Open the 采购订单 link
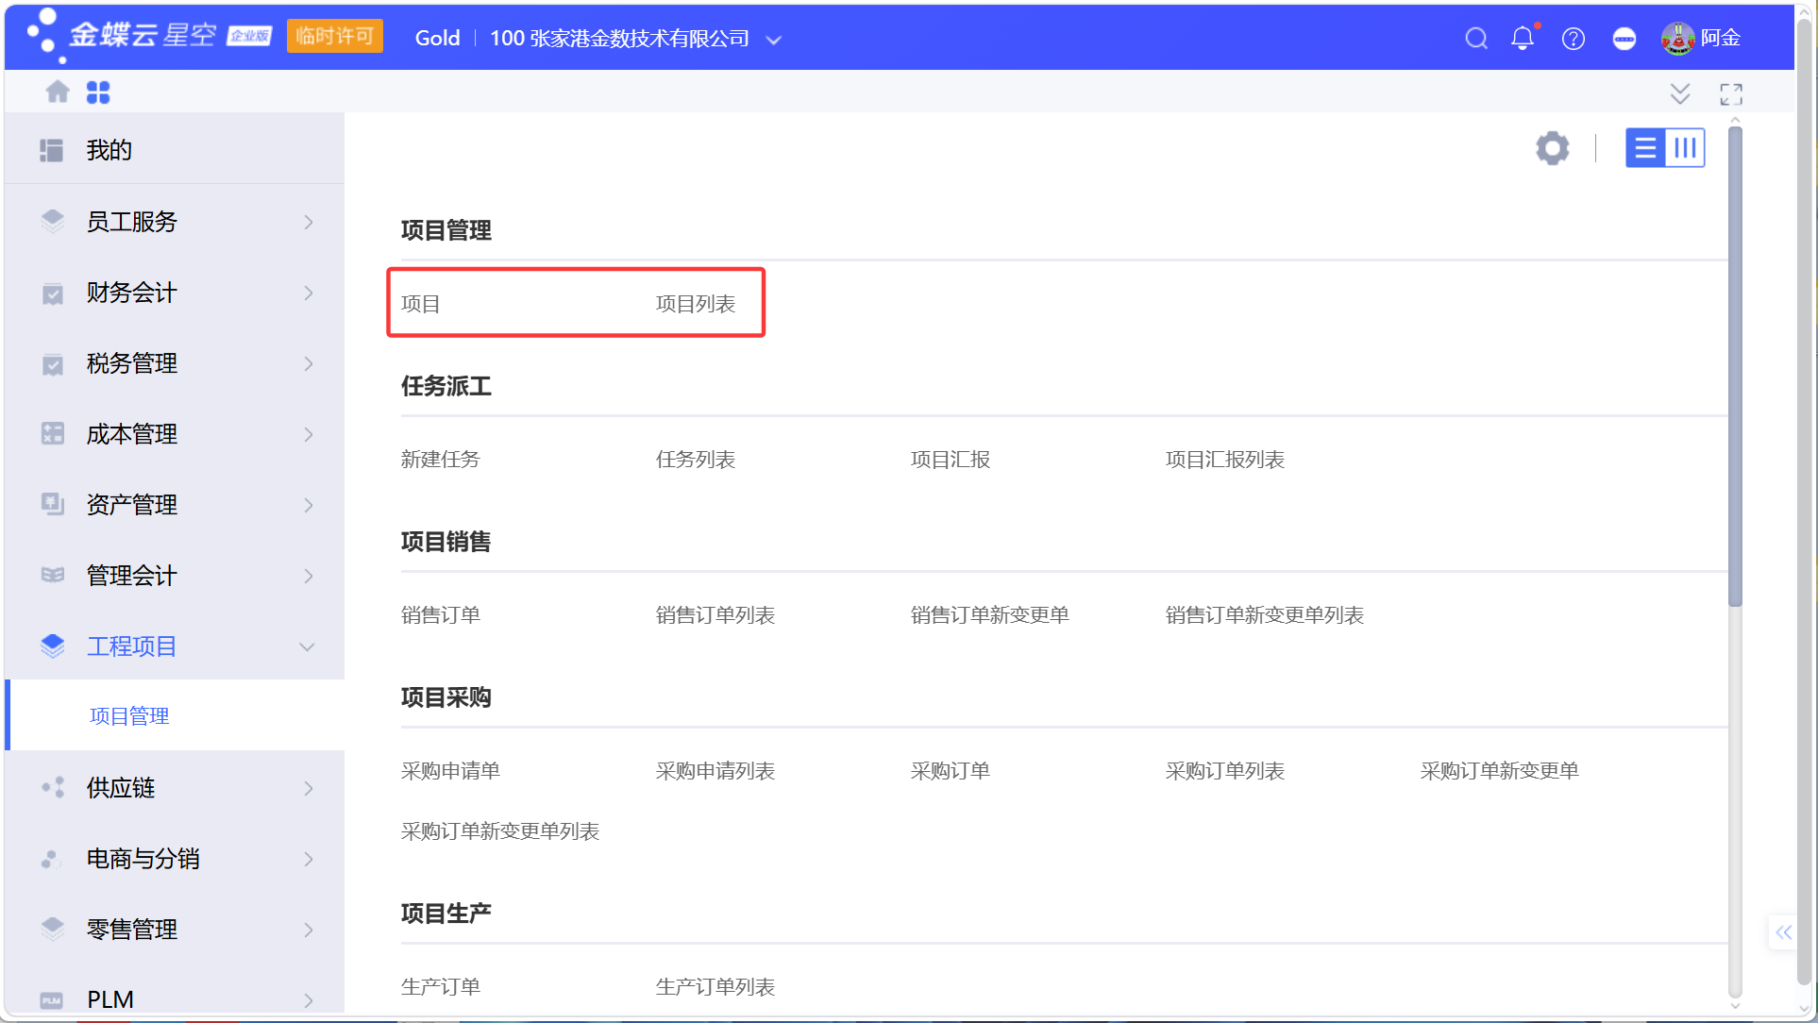 coord(951,771)
